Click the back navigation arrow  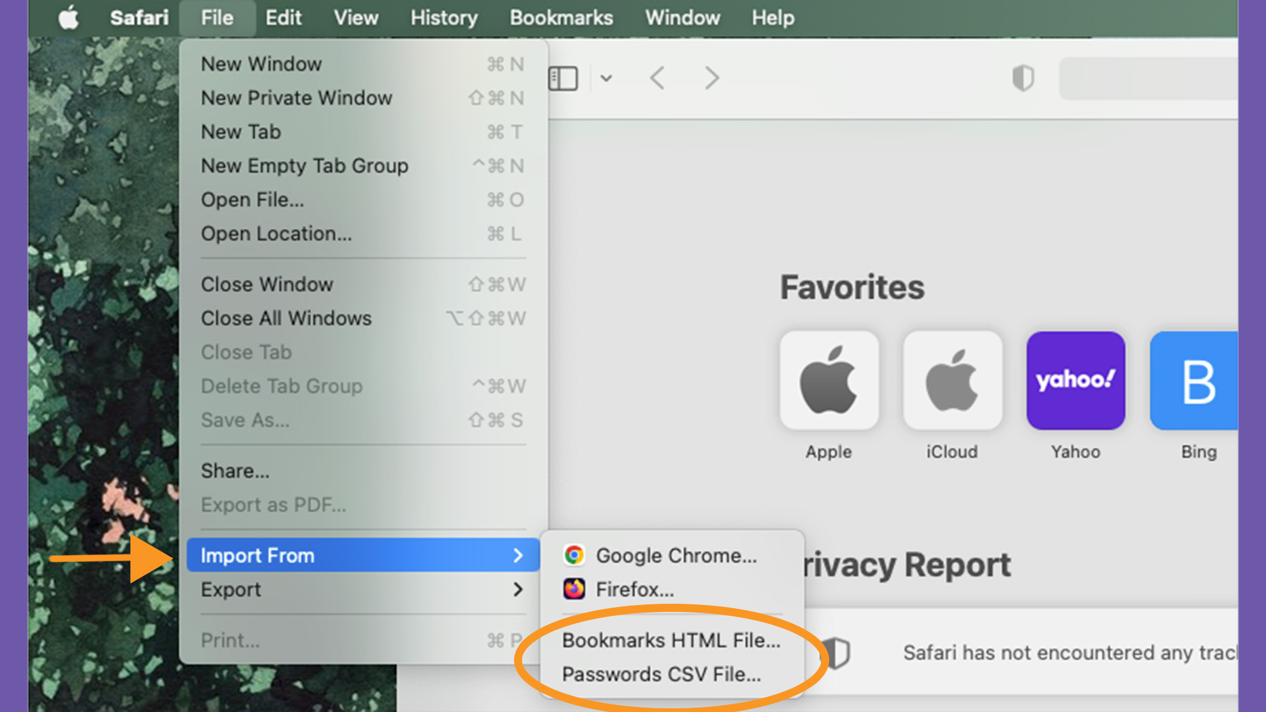657,78
